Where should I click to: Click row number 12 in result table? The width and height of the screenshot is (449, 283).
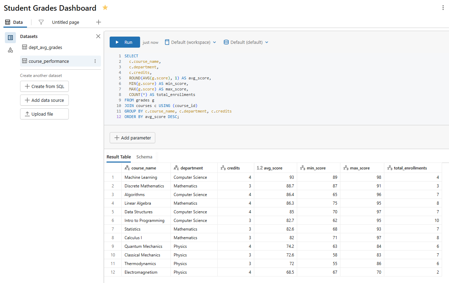tap(113, 272)
